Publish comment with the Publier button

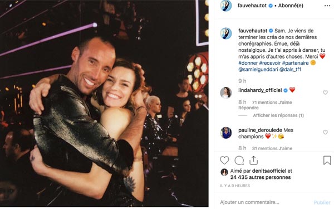tap(322, 202)
